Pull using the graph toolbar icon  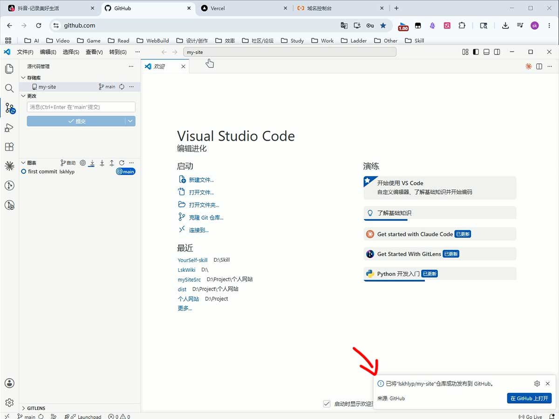point(102,163)
